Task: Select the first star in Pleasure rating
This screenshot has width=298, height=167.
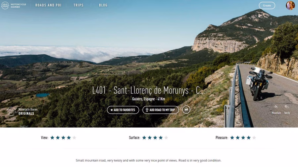Action: click(x=232, y=138)
